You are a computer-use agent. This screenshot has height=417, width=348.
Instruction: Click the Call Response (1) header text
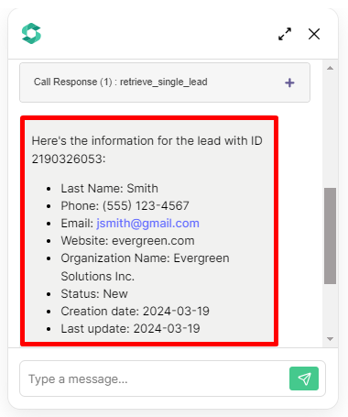click(x=121, y=82)
